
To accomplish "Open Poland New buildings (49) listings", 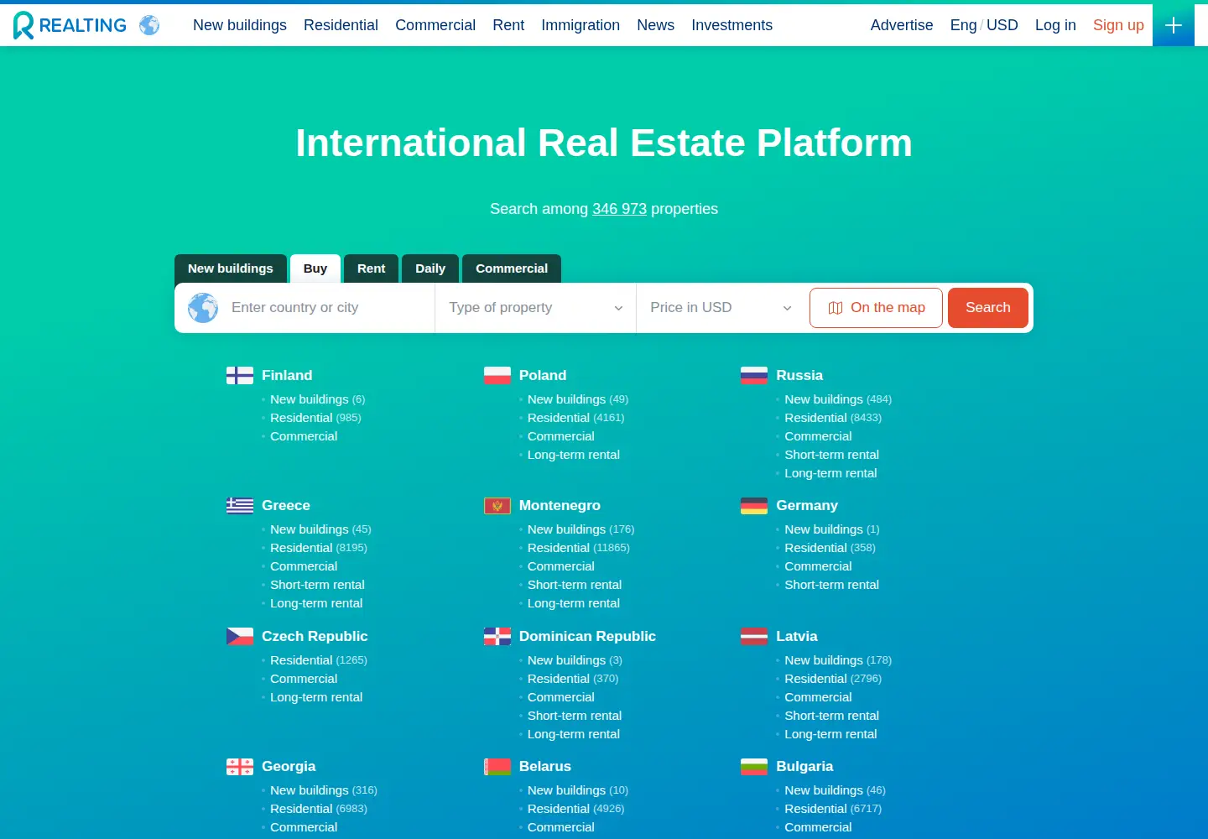I will 578,399.
